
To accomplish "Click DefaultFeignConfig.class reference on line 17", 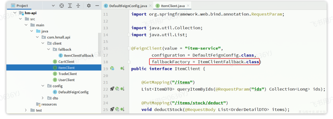I will pyautogui.click(x=223, y=55).
